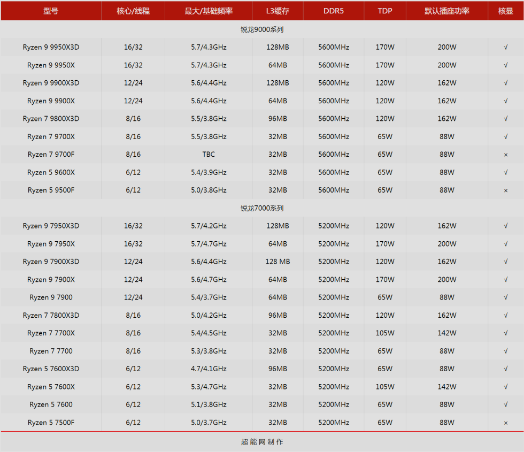Select the 200W socket power cell for Ryzen 9 7900X

tap(447, 280)
